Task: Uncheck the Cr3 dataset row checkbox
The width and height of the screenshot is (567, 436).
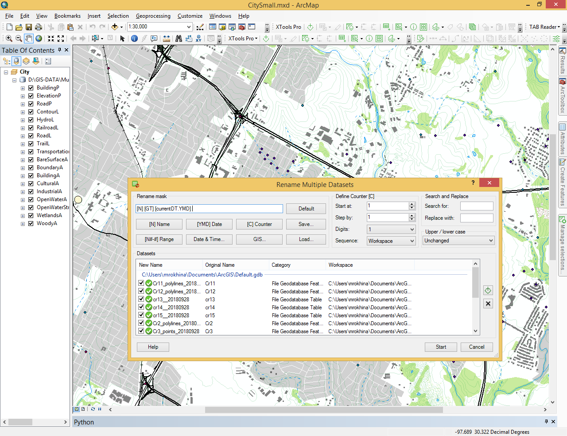Action: 141,331
